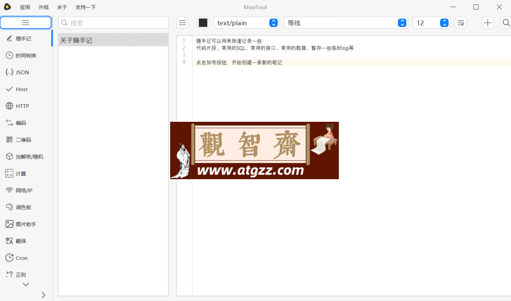Click the MooTool app logo icon
This screenshot has height=301, width=511.
point(7,7)
